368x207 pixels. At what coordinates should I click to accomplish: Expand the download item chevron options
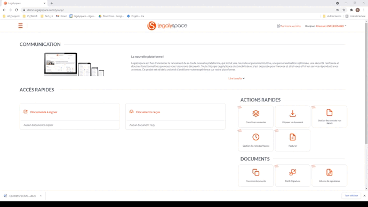coord(41,196)
